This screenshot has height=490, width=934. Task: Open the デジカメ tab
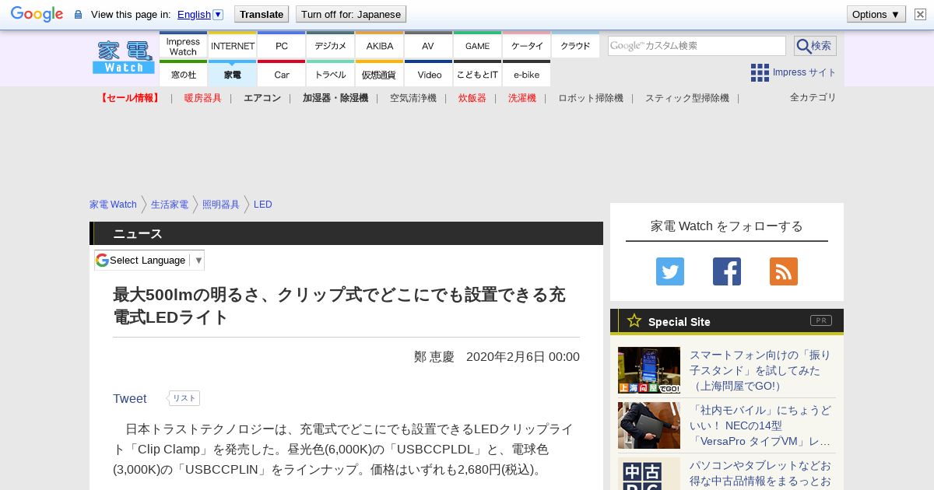click(x=331, y=46)
